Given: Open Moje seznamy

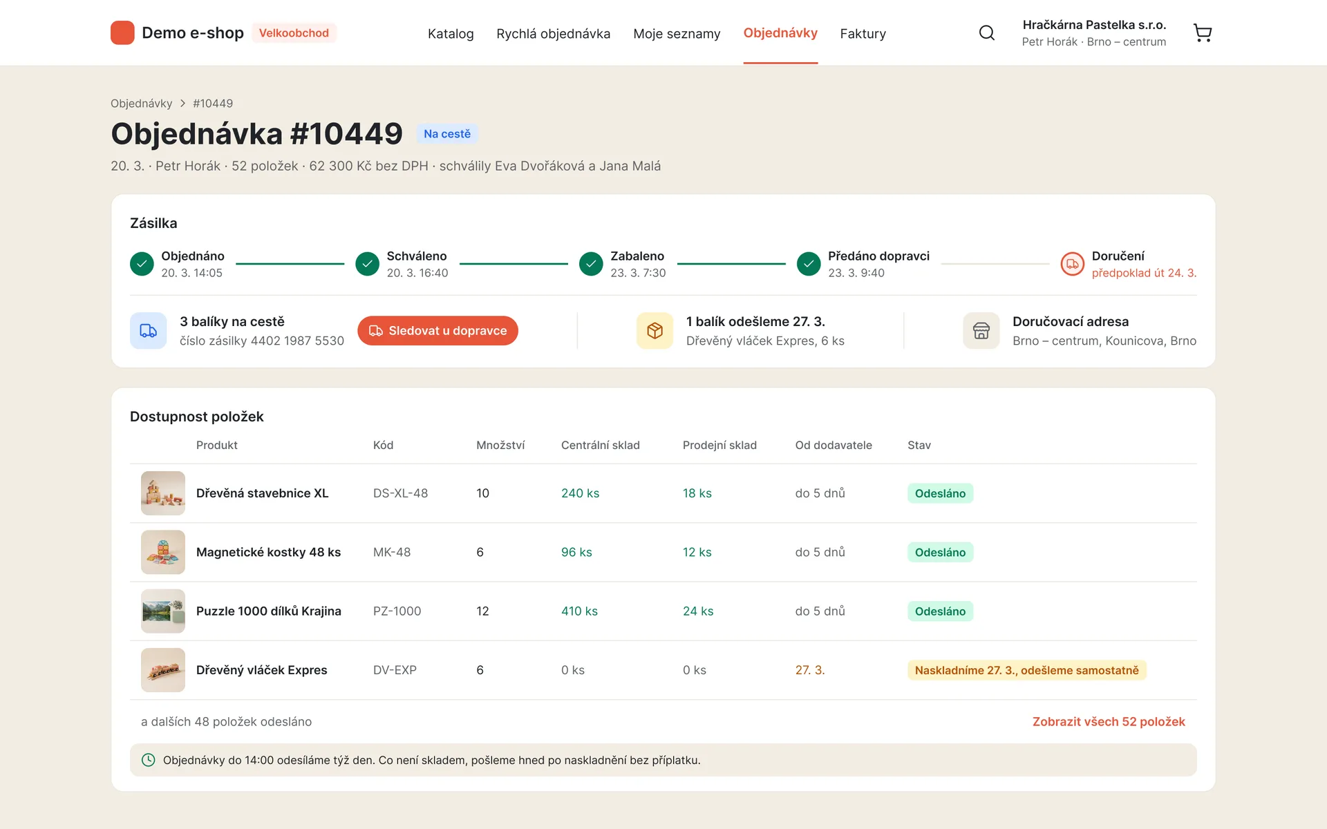Looking at the screenshot, I should [677, 33].
